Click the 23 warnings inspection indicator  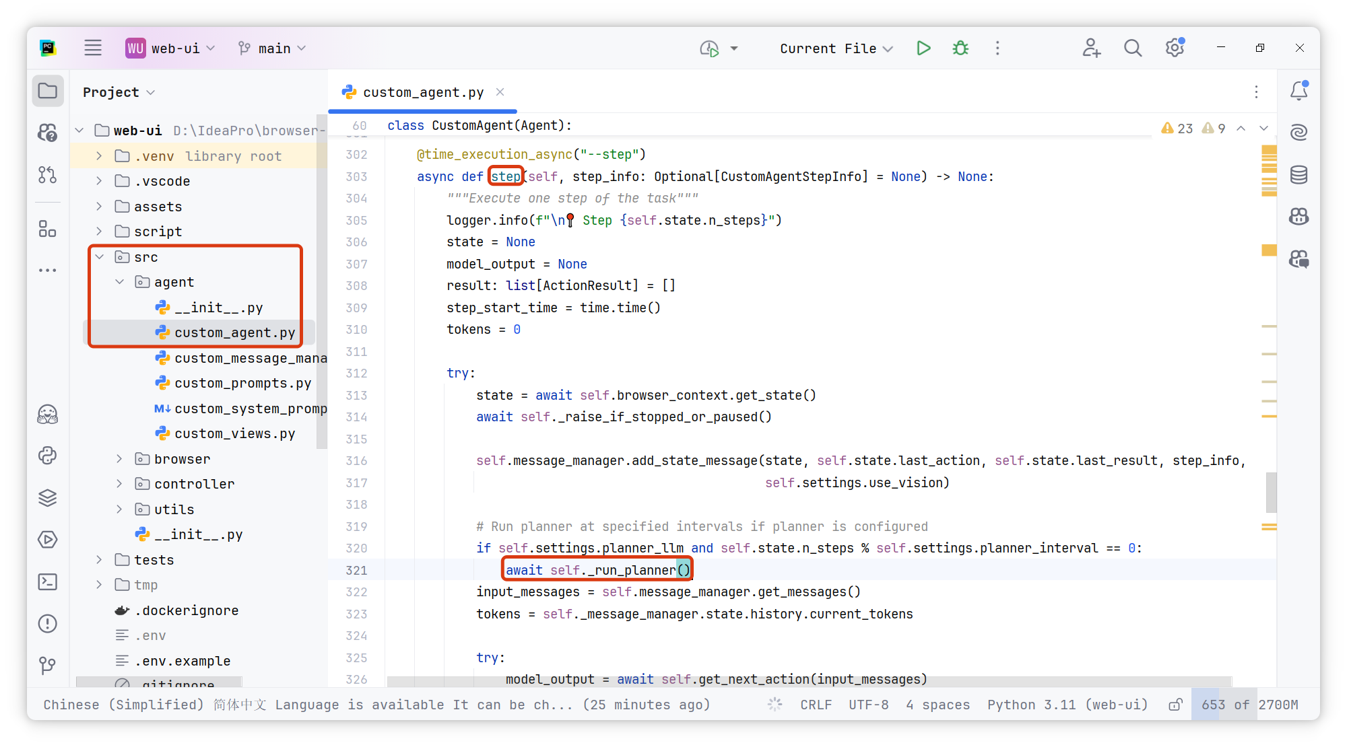(x=1177, y=129)
